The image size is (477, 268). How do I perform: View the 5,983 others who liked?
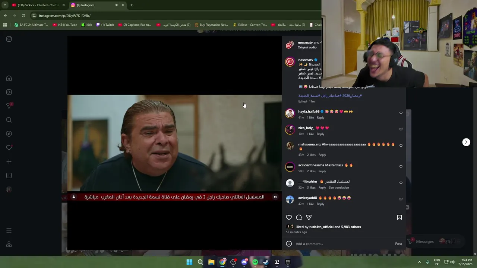click(351, 227)
